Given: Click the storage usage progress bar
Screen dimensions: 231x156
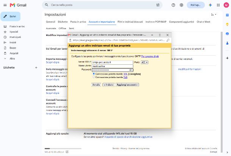Looking at the screenshot, I should (x=63, y=148).
